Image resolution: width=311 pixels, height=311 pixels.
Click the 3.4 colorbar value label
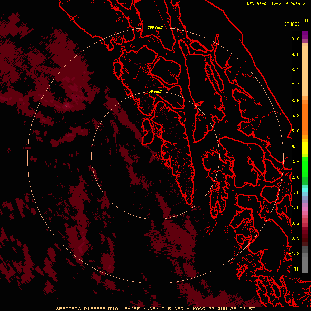coord(295,162)
